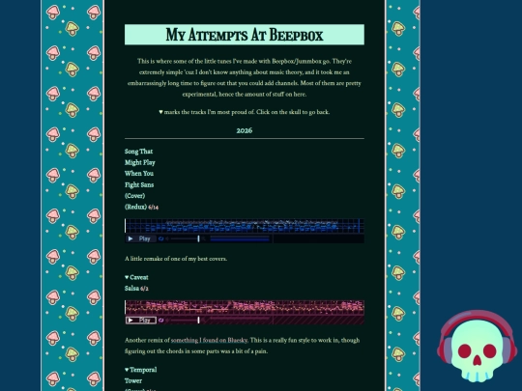Image resolution: width=522 pixels, height=391 pixels.
Task: Click the 'Salsa 6/2' subtitle line
Action: tap(136, 289)
